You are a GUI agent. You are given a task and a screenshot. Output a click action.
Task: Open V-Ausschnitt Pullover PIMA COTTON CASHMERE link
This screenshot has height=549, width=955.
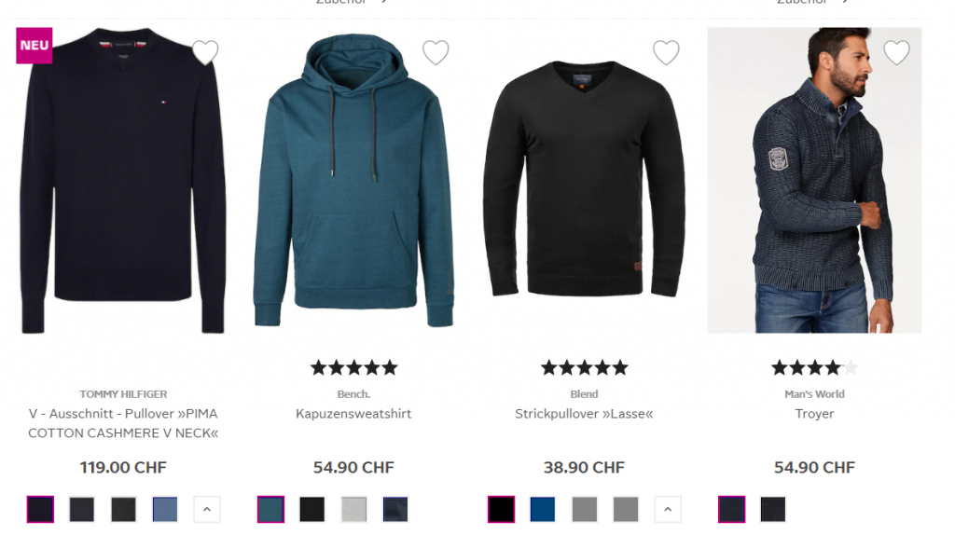tap(123, 423)
